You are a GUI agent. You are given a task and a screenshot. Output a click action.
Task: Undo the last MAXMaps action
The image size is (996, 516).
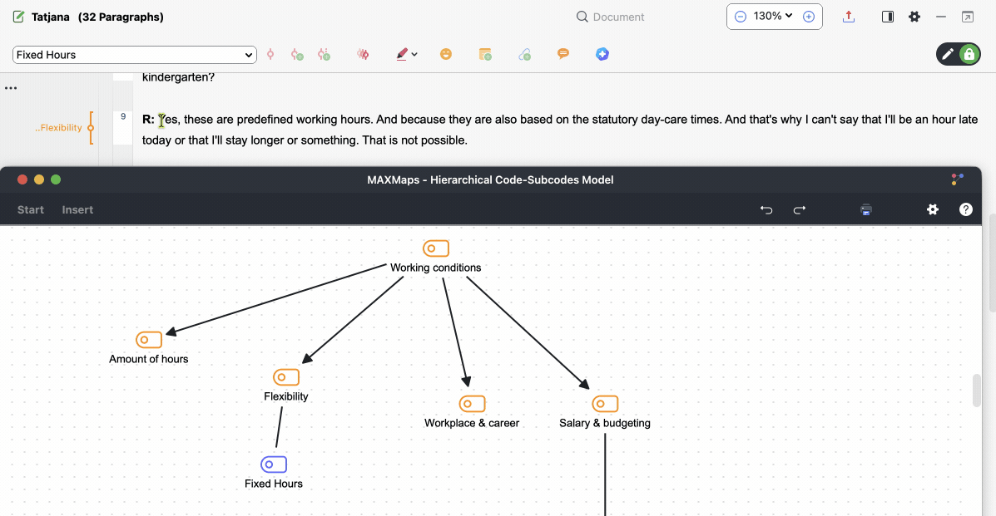pyautogui.click(x=766, y=209)
